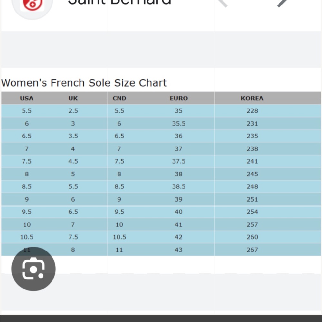Click the CND column header
Viewport: 322px width, 322px height.
point(119,98)
